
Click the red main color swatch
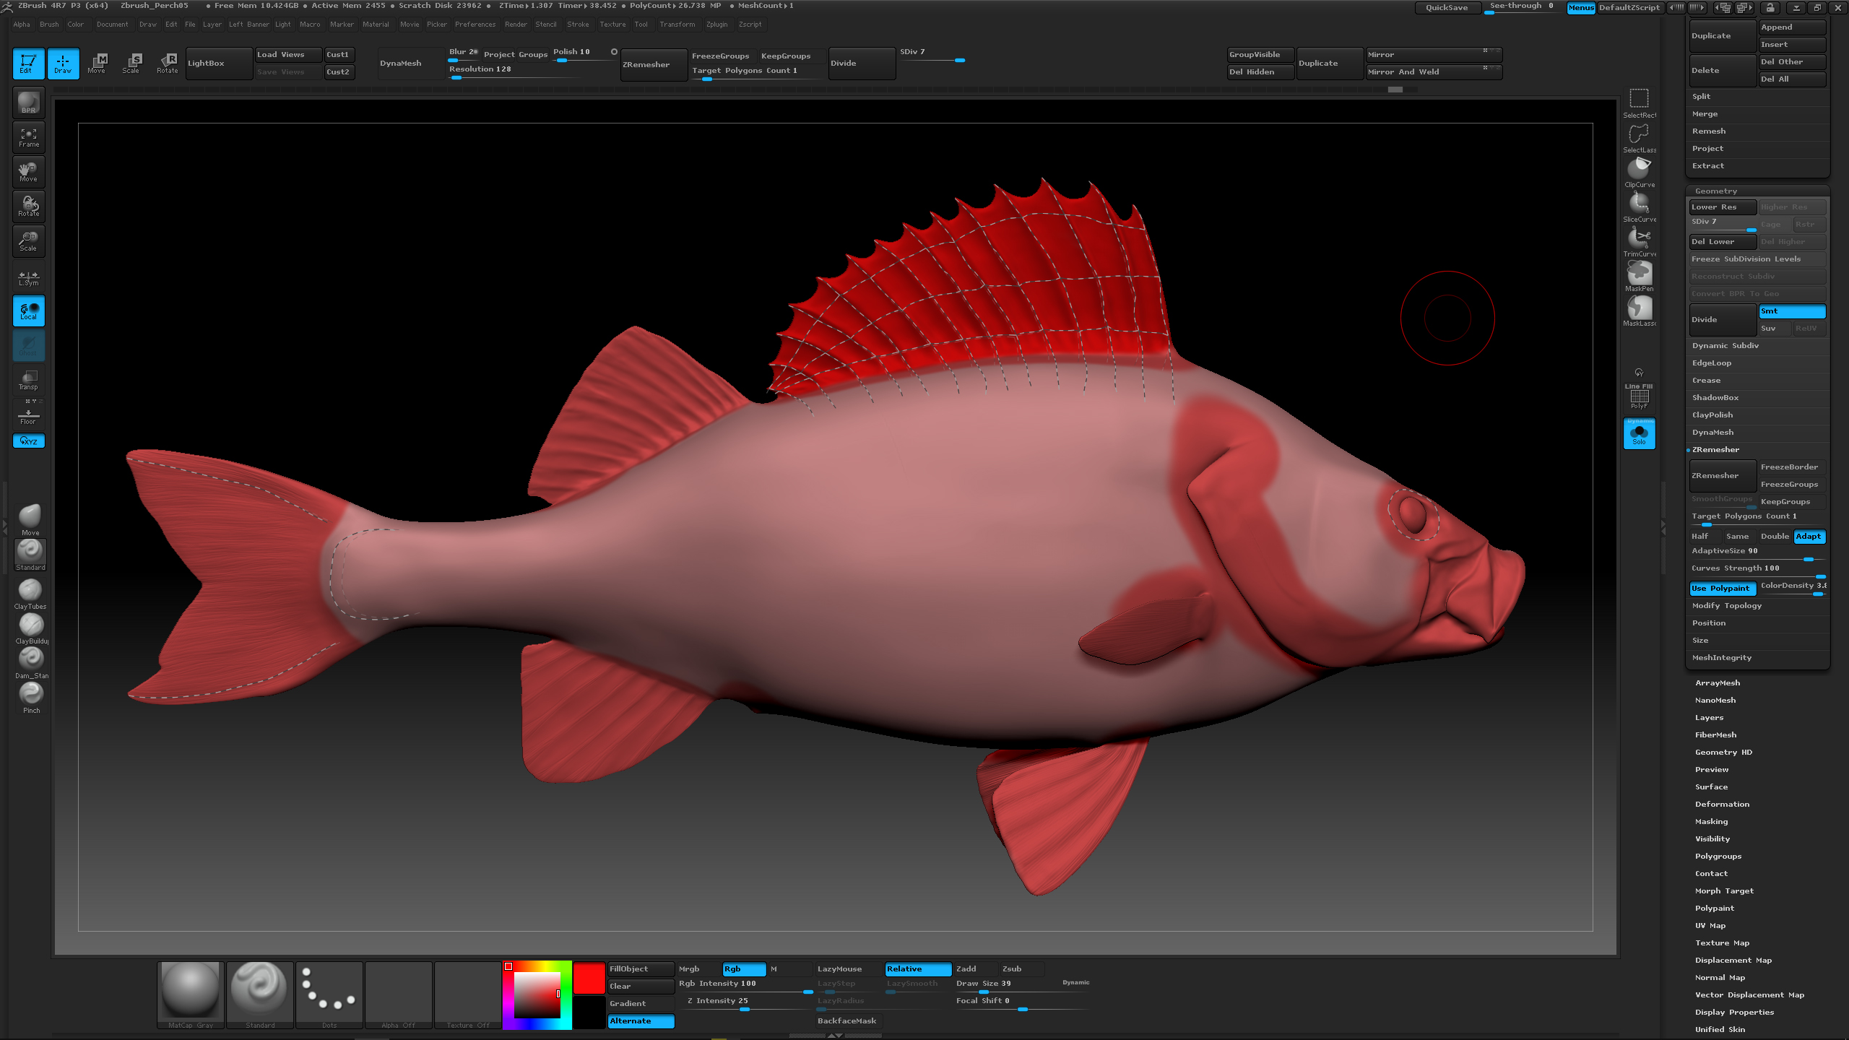(x=589, y=978)
